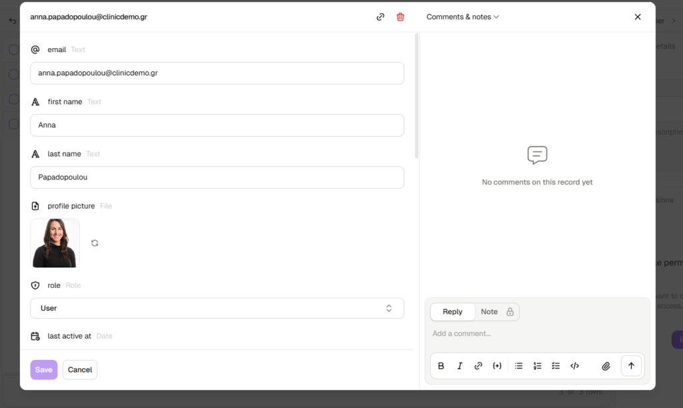The image size is (683, 408).
Task: Attach a file with paperclip icon
Action: pos(606,366)
